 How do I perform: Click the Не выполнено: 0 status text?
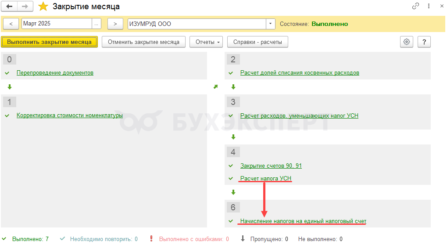pyautogui.click(x=320, y=239)
